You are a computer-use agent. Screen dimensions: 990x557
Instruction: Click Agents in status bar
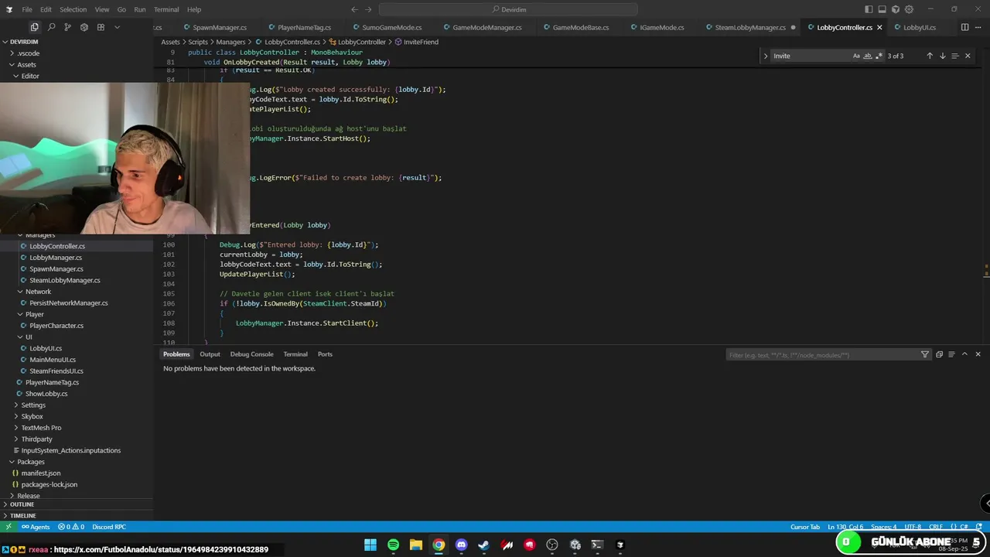tap(36, 527)
